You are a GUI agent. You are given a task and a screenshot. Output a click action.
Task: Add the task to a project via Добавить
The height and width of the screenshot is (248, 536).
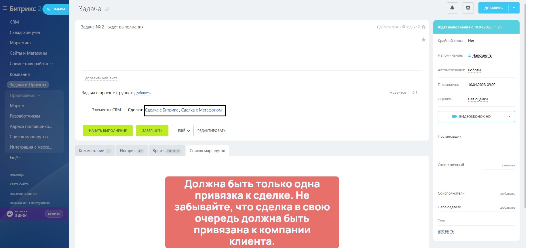pos(142,93)
